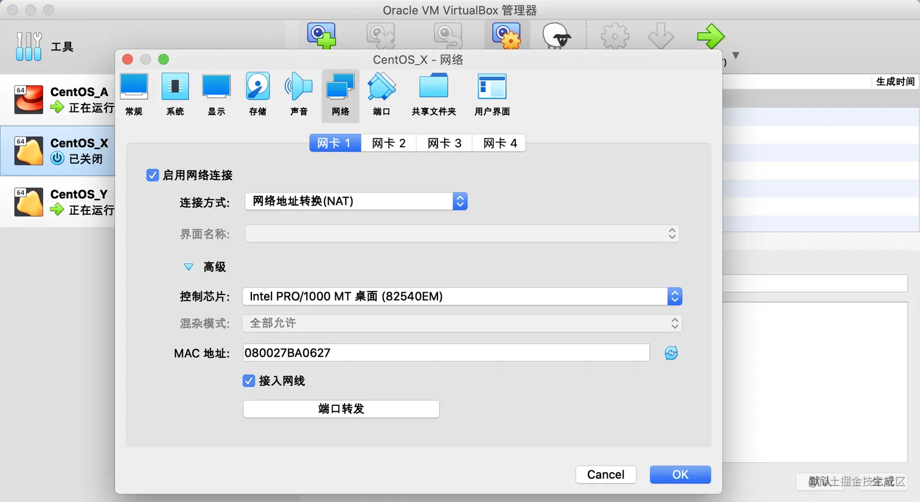Open the 声音 (Audio) settings section
Viewport: 920px width, 502px height.
[299, 94]
